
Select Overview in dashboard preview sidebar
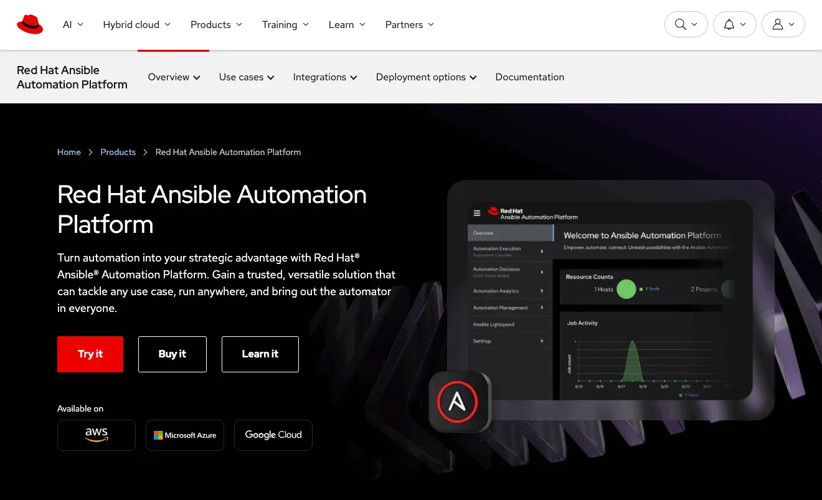[510, 233]
